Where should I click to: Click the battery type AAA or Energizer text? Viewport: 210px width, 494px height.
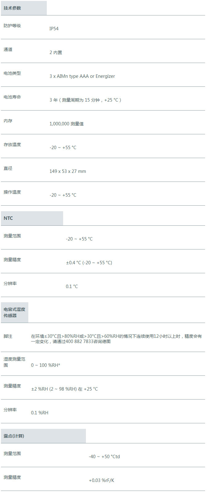tap(82, 76)
